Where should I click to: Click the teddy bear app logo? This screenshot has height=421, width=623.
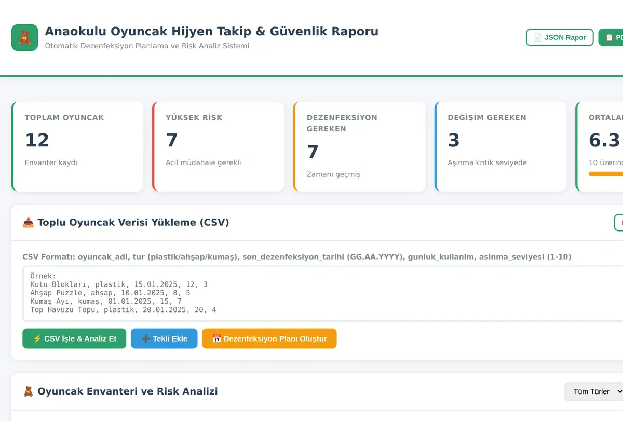[24, 37]
